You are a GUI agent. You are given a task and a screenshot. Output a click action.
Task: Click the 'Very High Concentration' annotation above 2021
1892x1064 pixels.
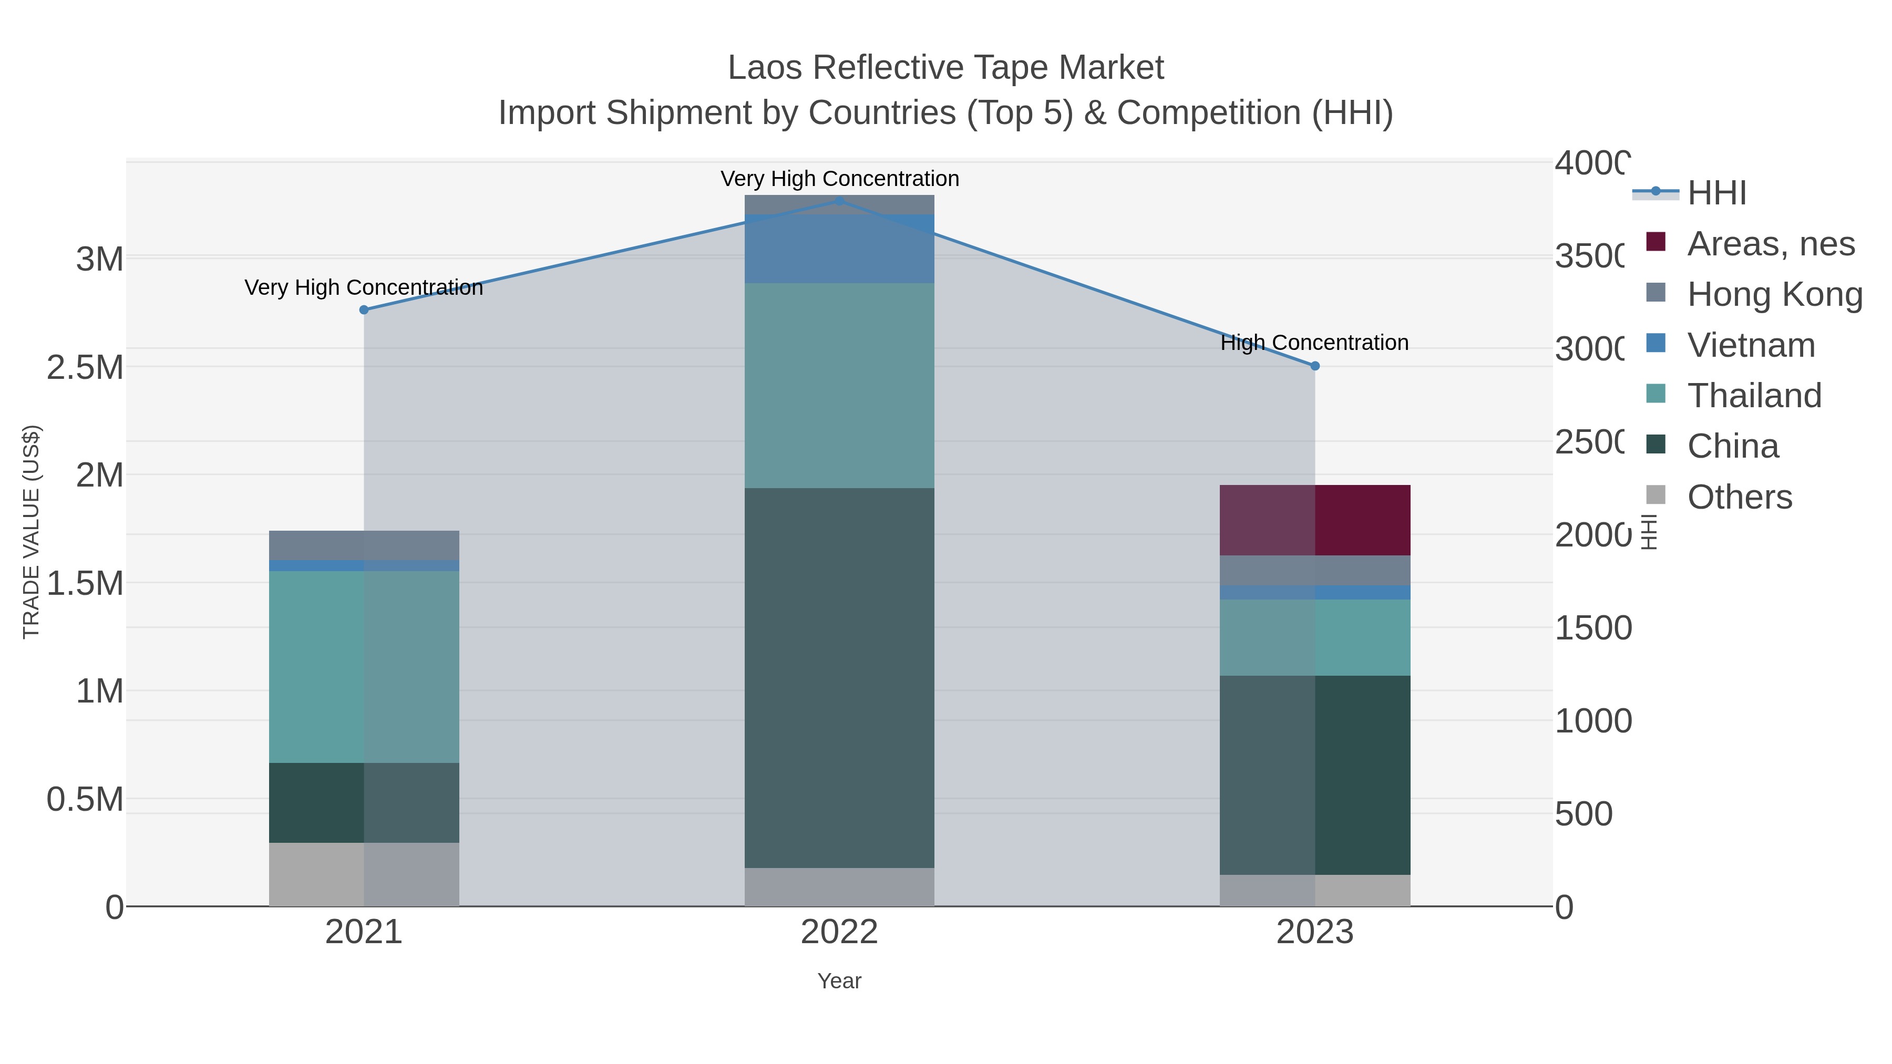364,287
